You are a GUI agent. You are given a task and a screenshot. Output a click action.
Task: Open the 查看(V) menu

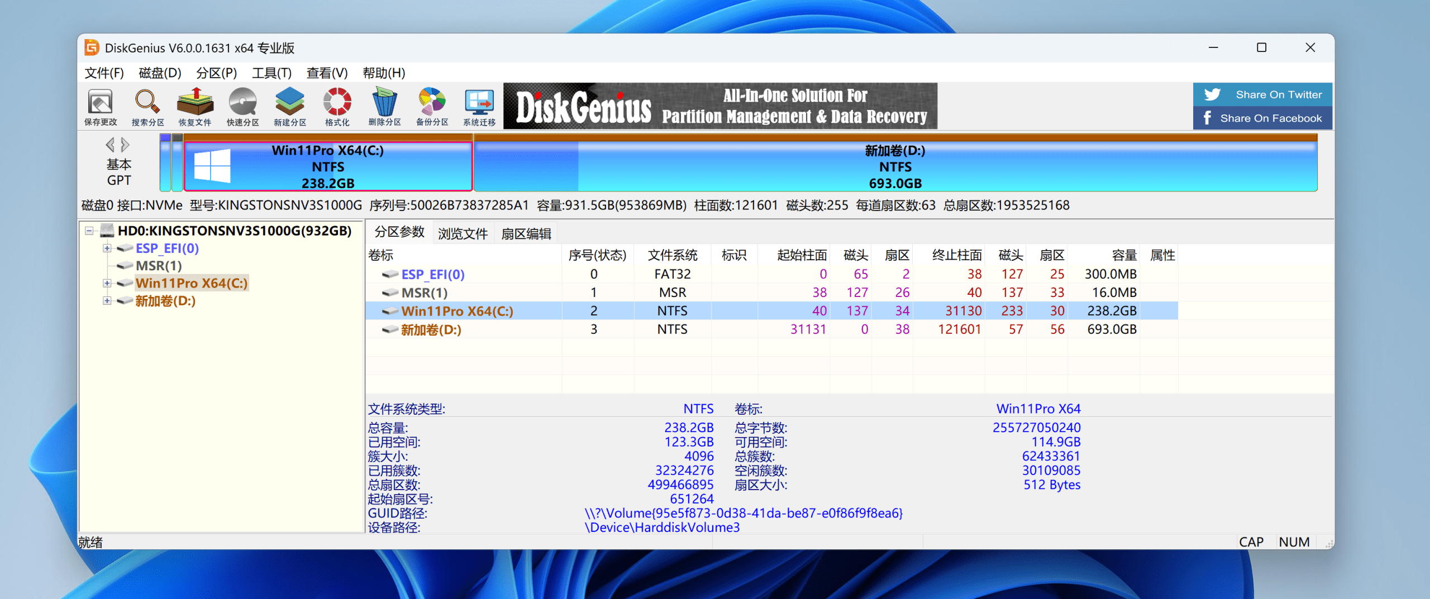pyautogui.click(x=327, y=73)
